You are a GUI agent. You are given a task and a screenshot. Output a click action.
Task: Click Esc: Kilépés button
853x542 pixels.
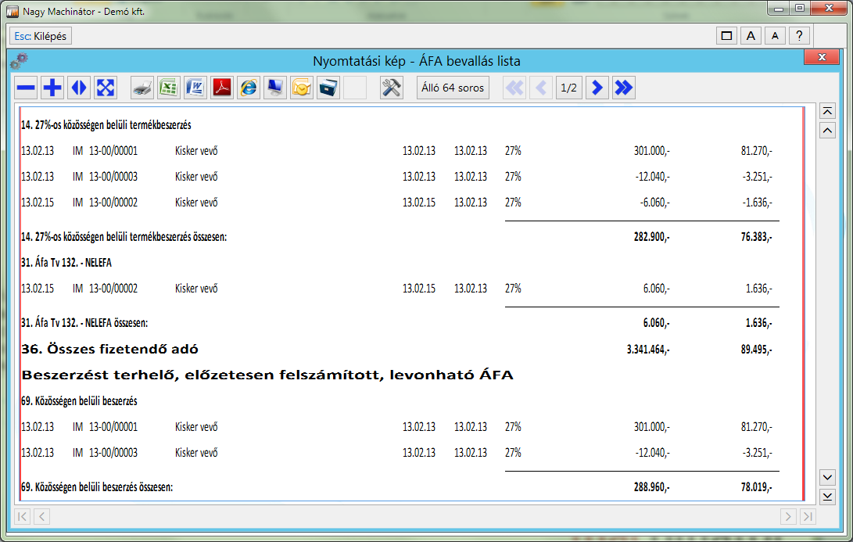tap(41, 36)
